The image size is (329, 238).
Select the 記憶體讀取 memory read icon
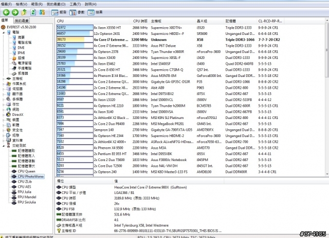coord(14,151)
